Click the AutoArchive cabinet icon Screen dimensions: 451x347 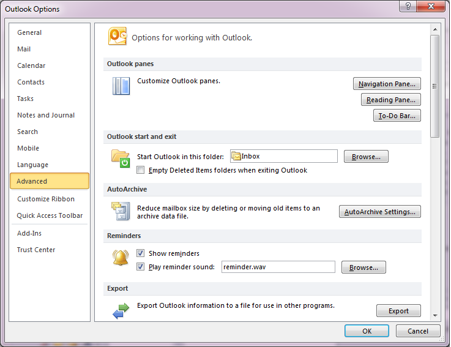[121, 211]
